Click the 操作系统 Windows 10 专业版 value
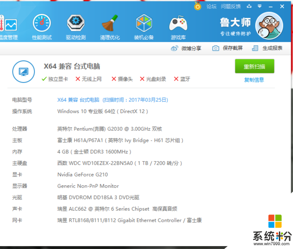The height and width of the screenshot is (249, 293). point(103,111)
